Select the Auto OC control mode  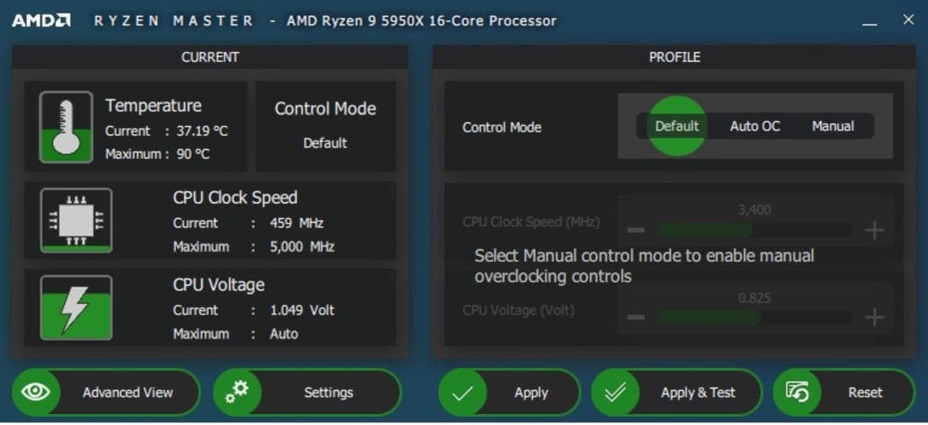click(754, 126)
